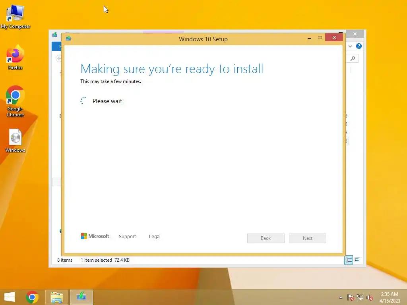
Task: Click the Explorer back navigation arrow
Action: (59, 58)
